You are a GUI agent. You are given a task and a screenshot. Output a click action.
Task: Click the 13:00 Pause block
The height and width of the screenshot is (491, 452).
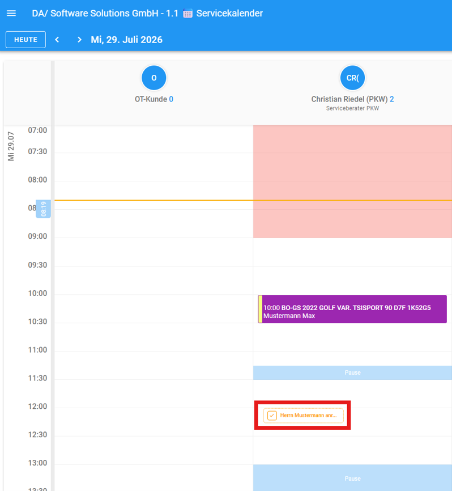[352, 478]
